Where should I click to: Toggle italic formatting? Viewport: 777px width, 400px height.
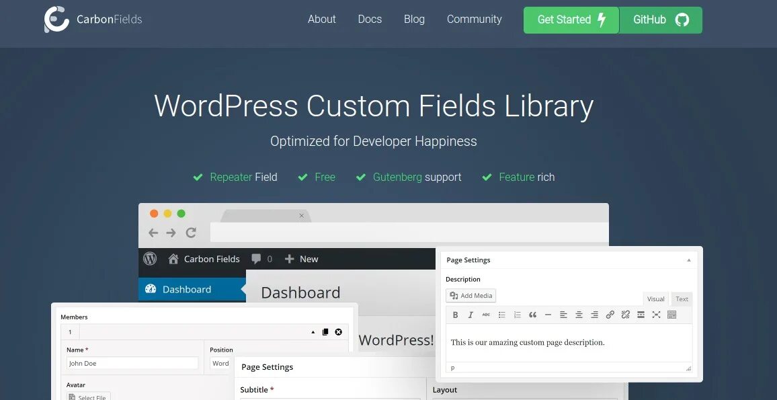tap(471, 315)
